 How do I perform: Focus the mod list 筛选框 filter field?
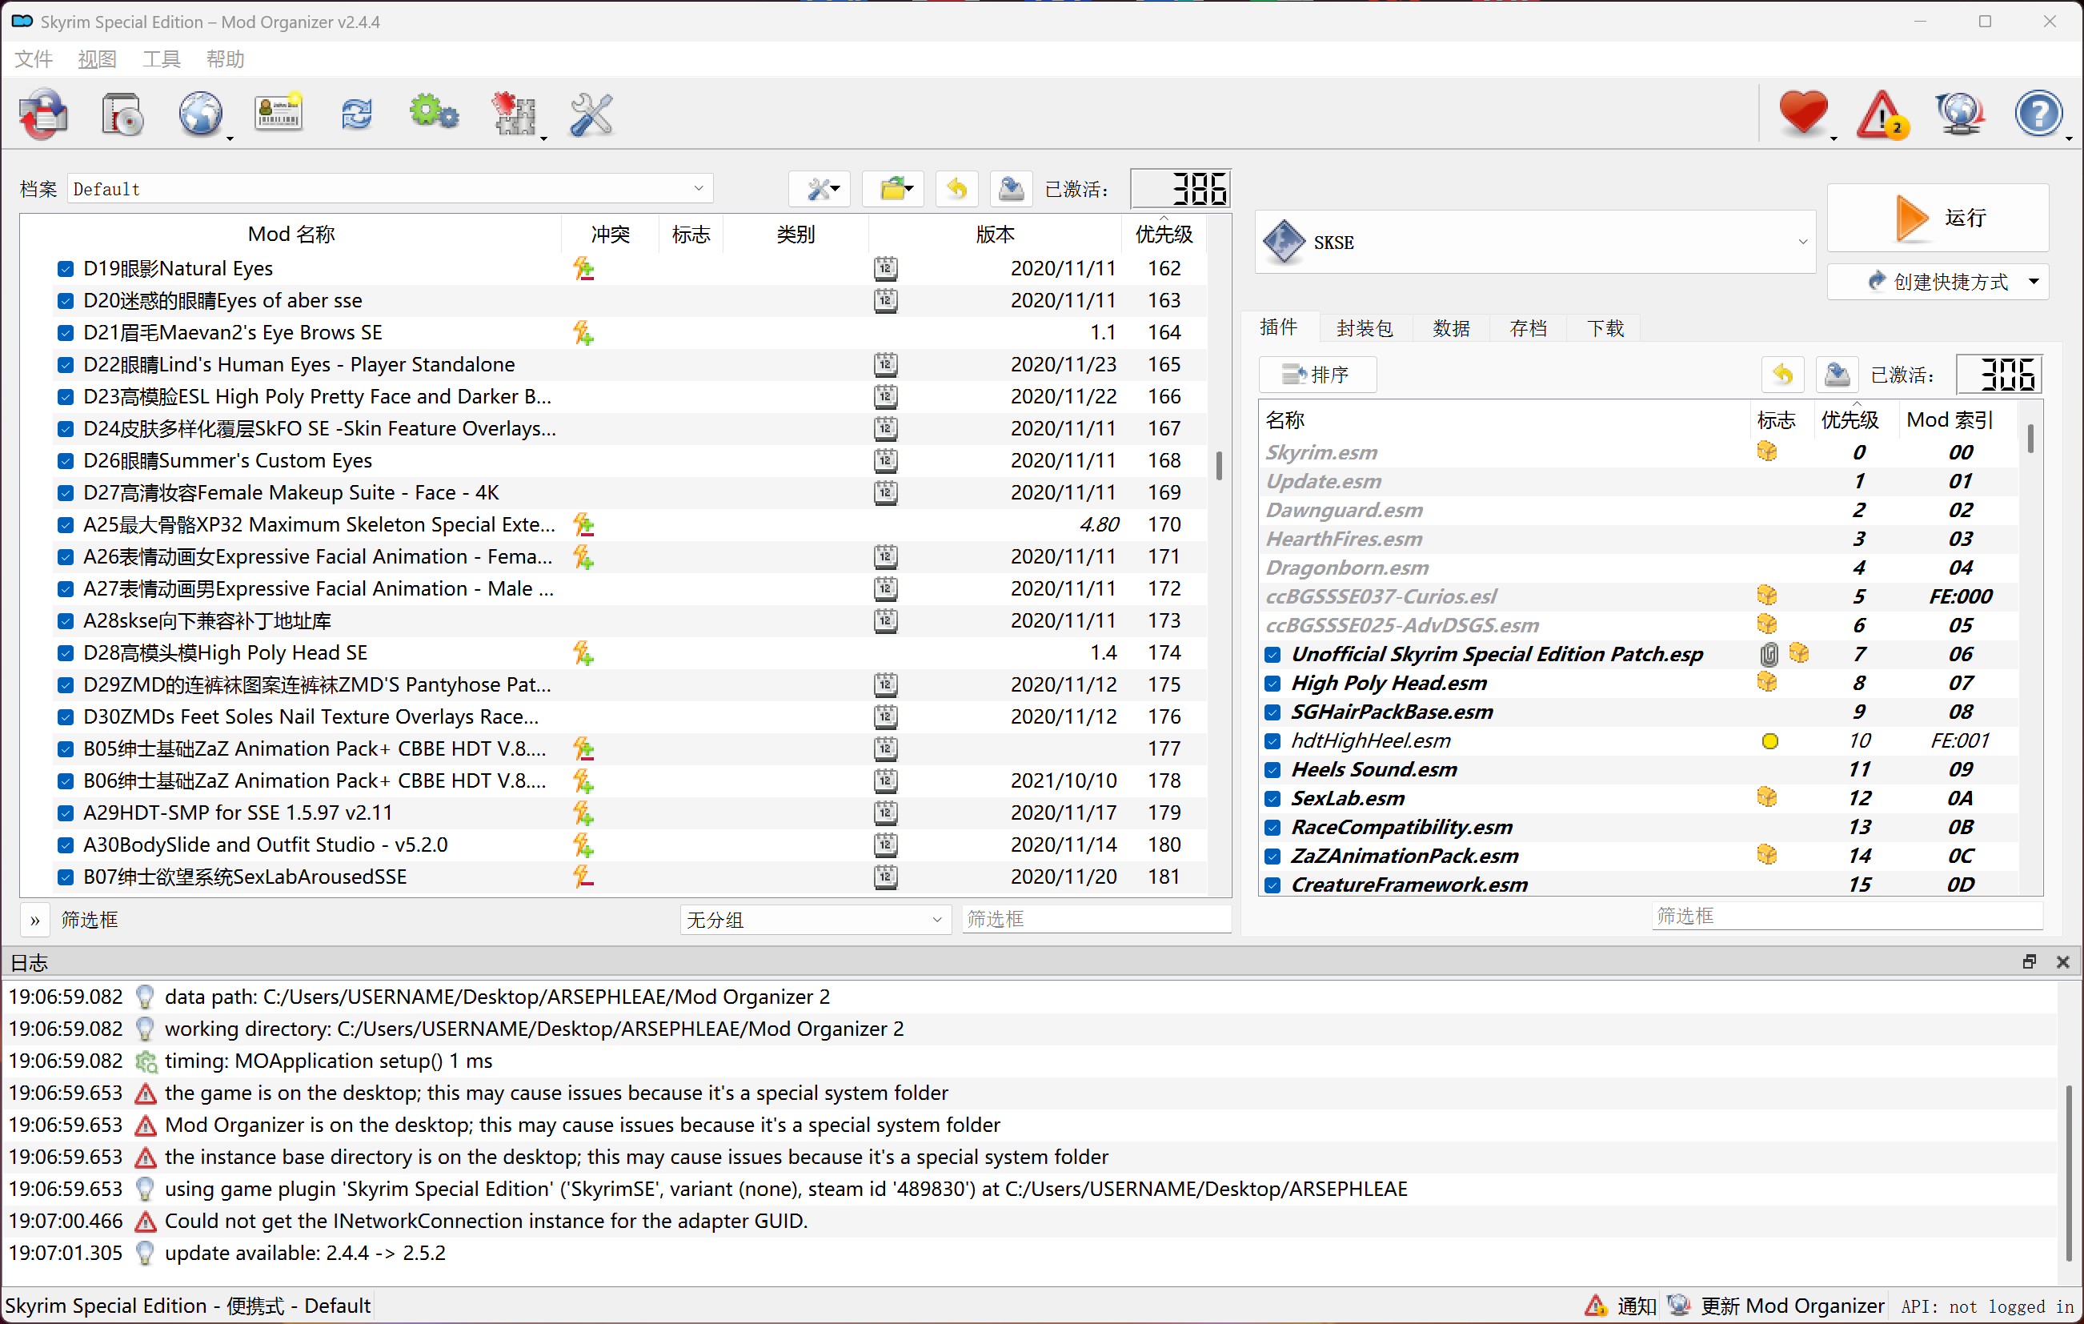pos(1096,919)
